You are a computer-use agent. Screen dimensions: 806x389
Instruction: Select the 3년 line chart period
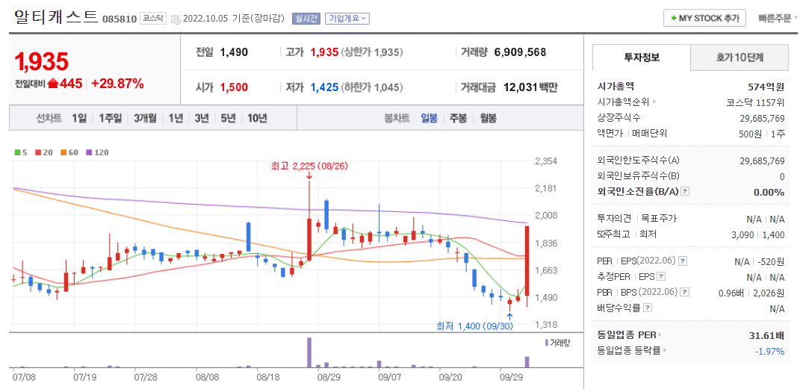tap(202, 118)
